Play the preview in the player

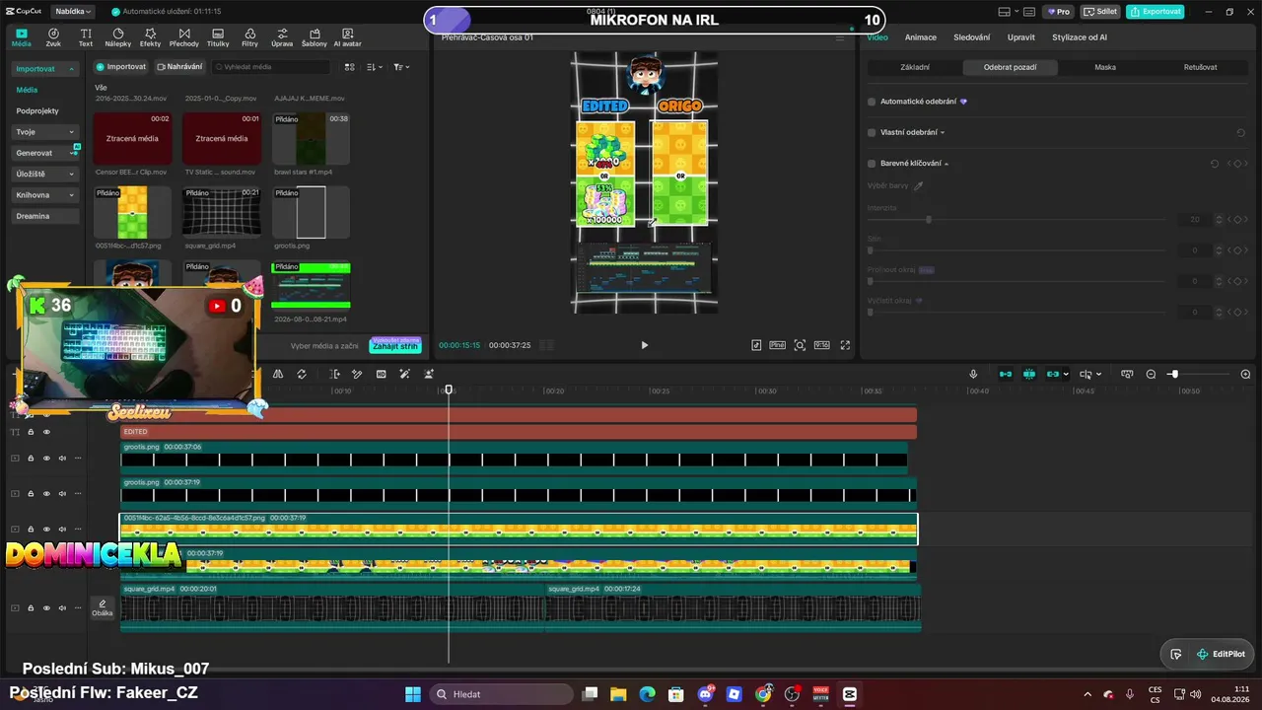(645, 345)
